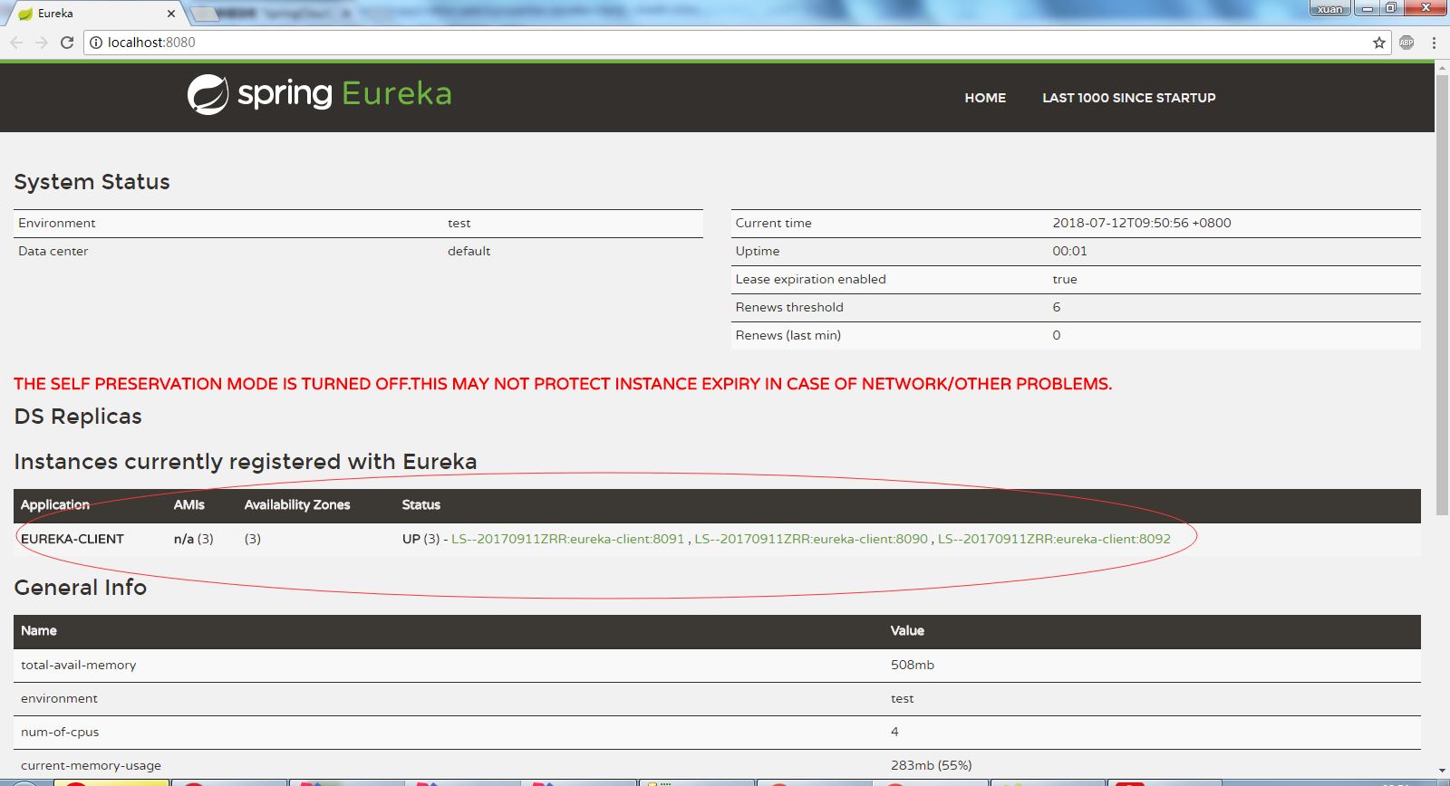
Task: Click the xuan profile button
Action: pos(1329,8)
